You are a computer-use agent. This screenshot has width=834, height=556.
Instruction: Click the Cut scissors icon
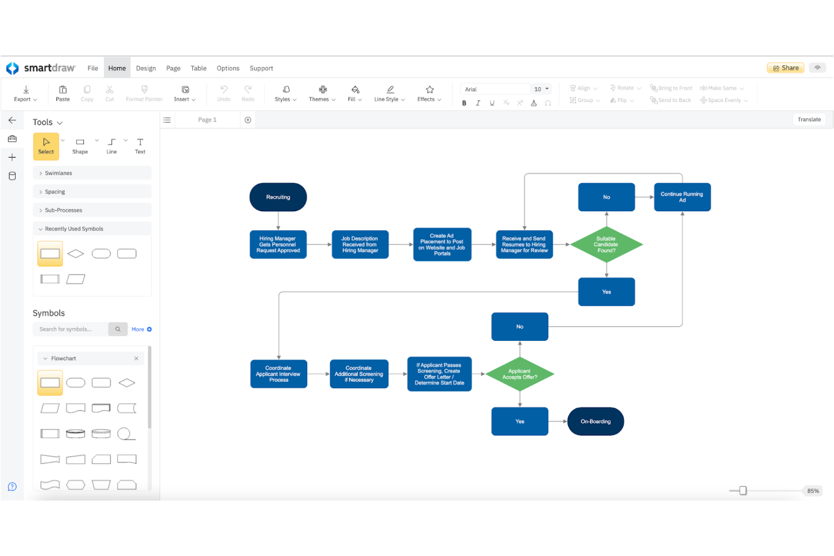pyautogui.click(x=109, y=90)
